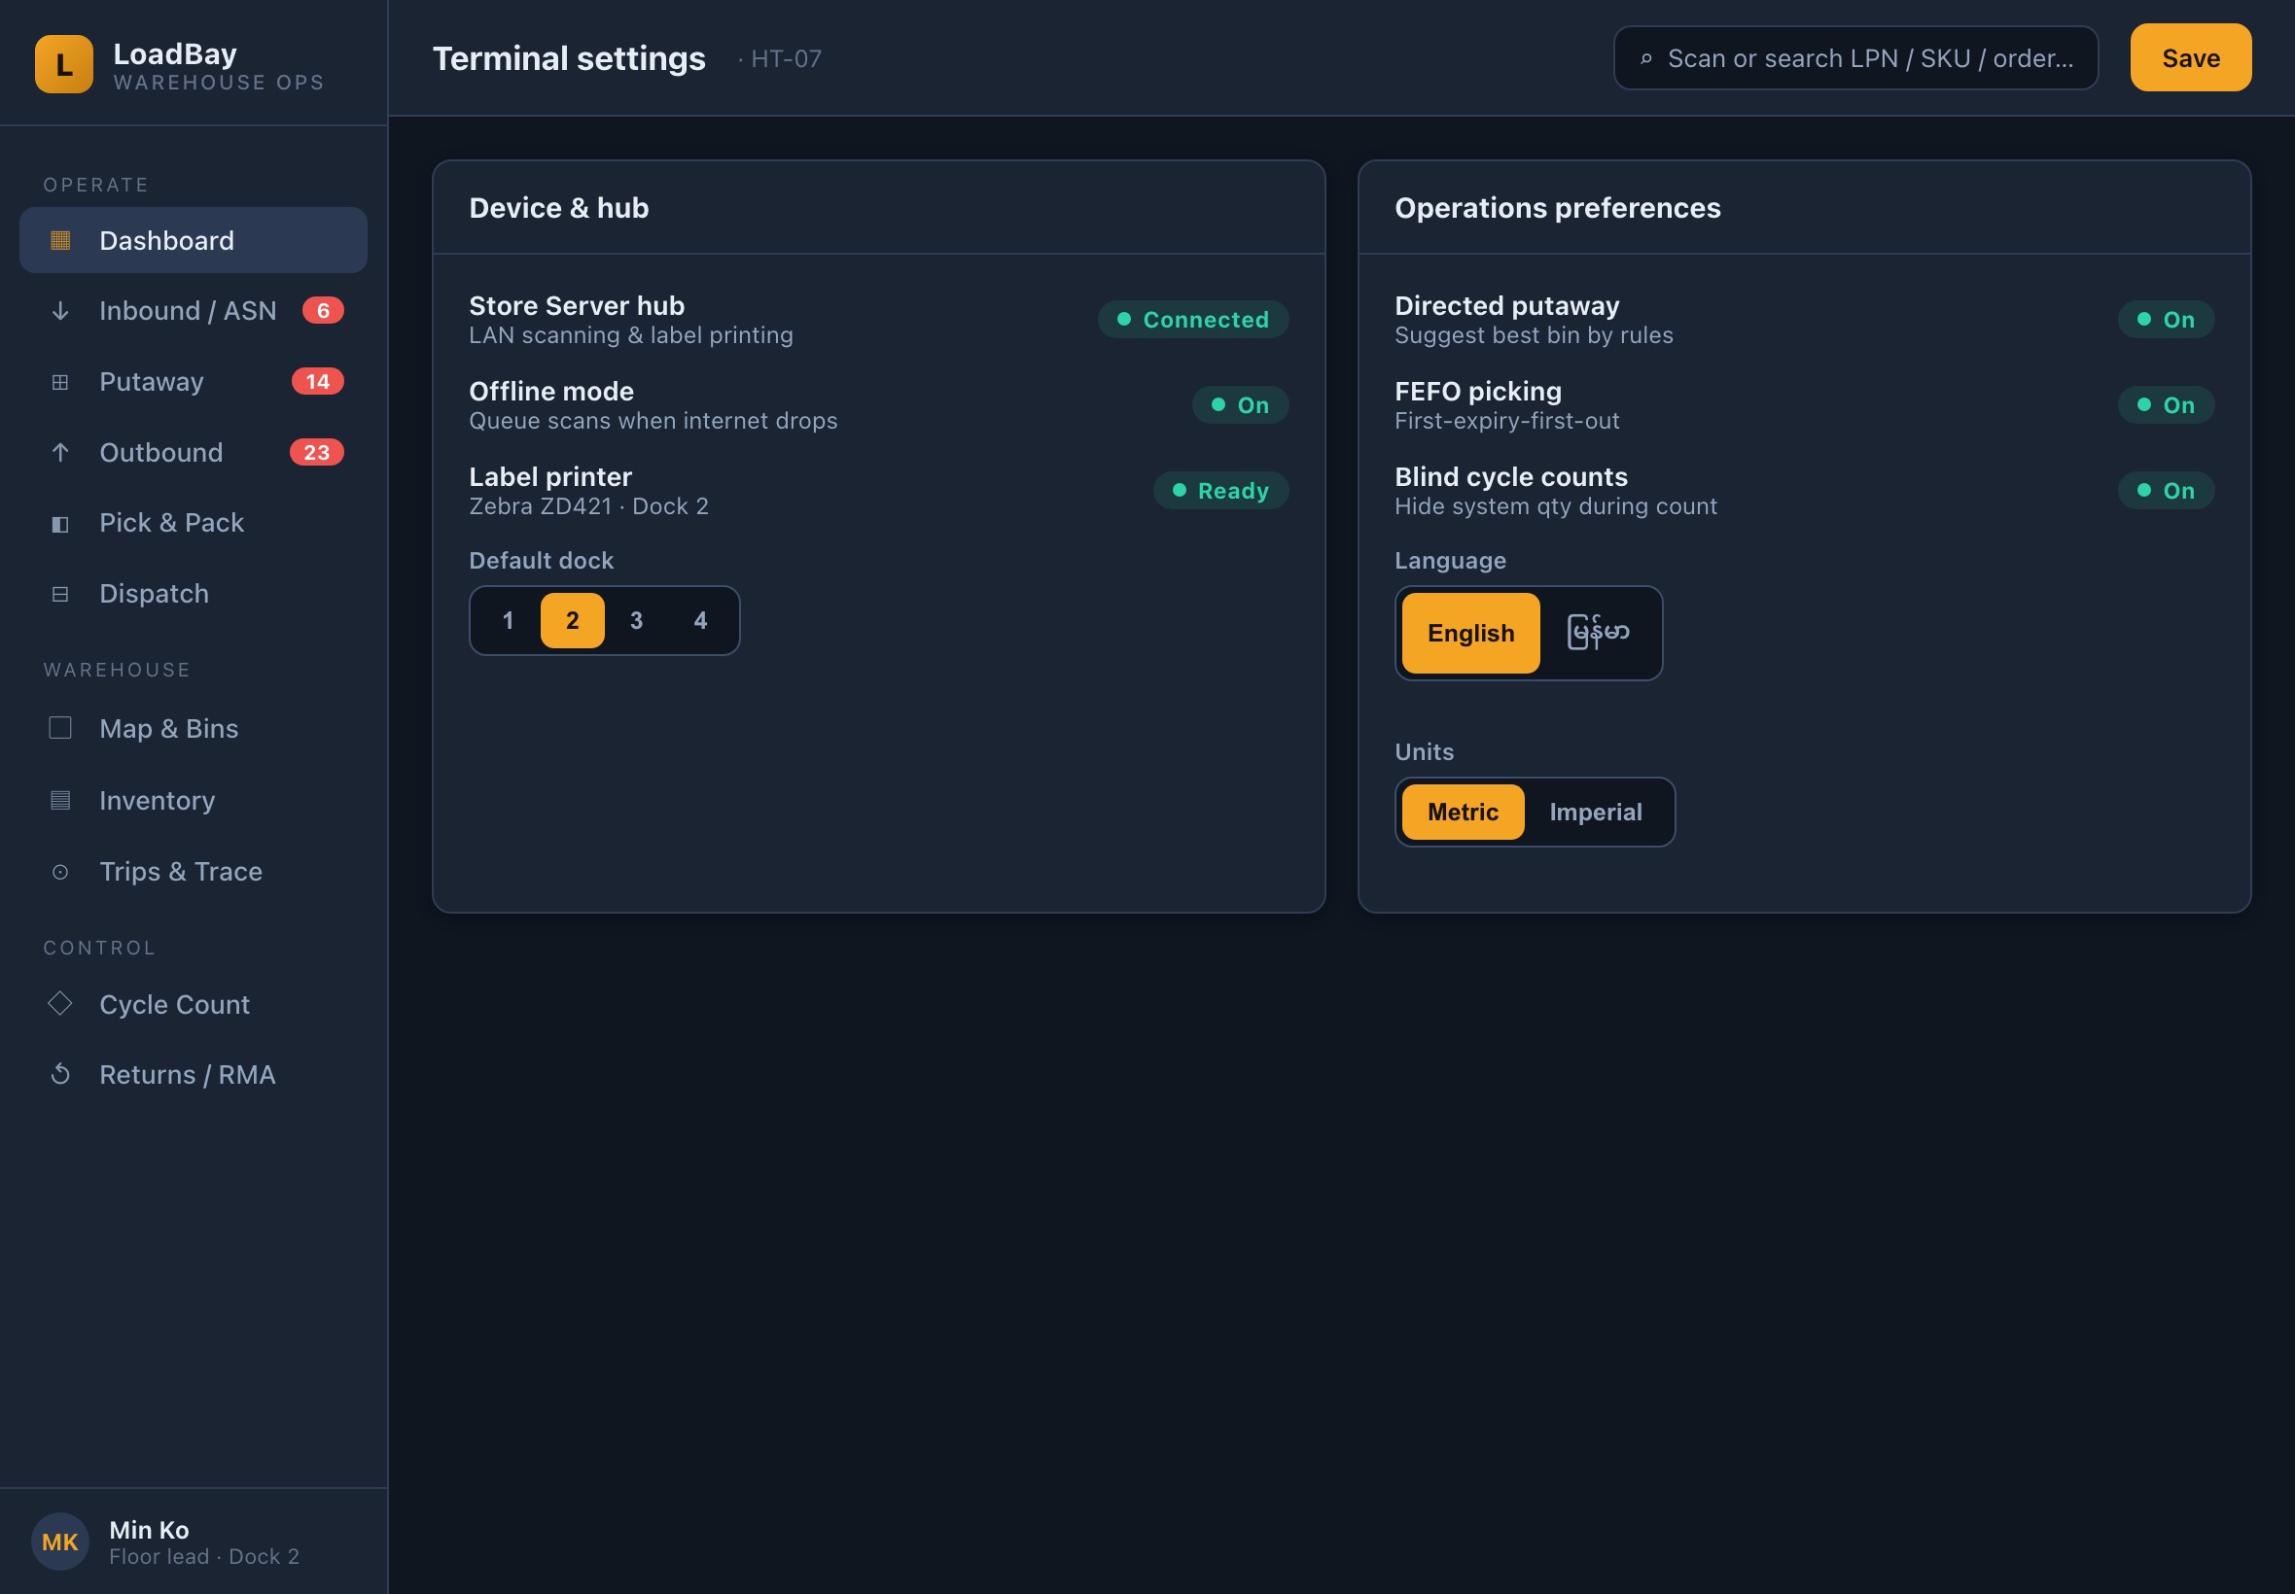Select default dock 1
This screenshot has width=2295, height=1594.
(x=508, y=620)
